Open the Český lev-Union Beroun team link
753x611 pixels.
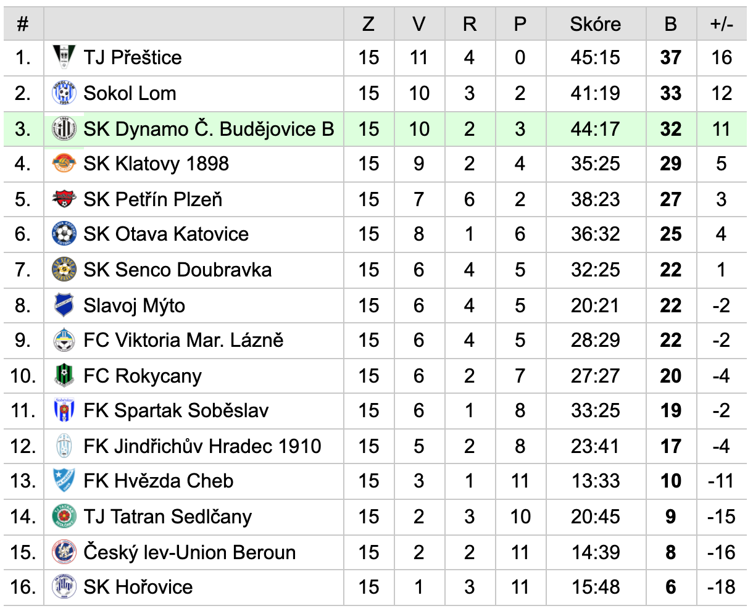coord(190,552)
